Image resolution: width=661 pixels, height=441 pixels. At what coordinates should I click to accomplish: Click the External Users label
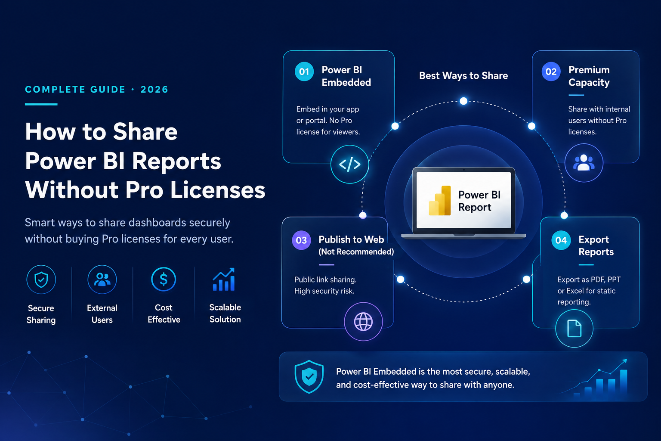102,314
